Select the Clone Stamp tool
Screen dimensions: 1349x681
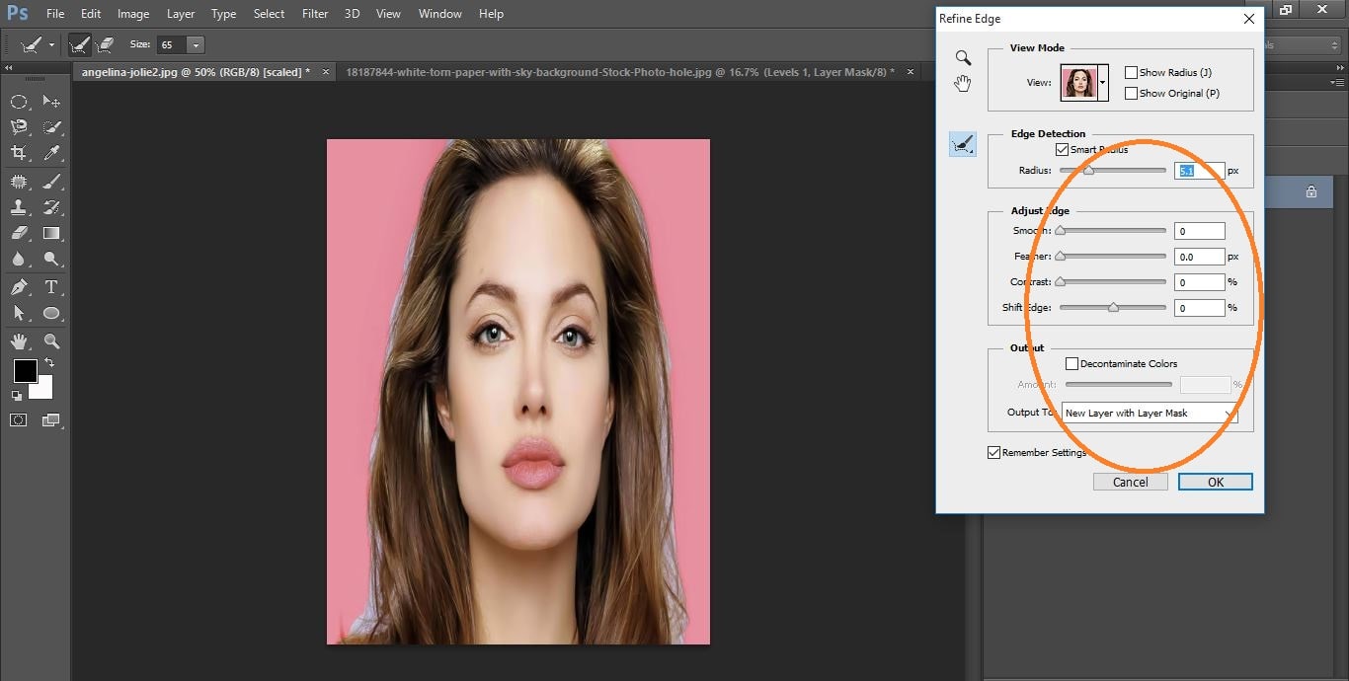(x=18, y=207)
